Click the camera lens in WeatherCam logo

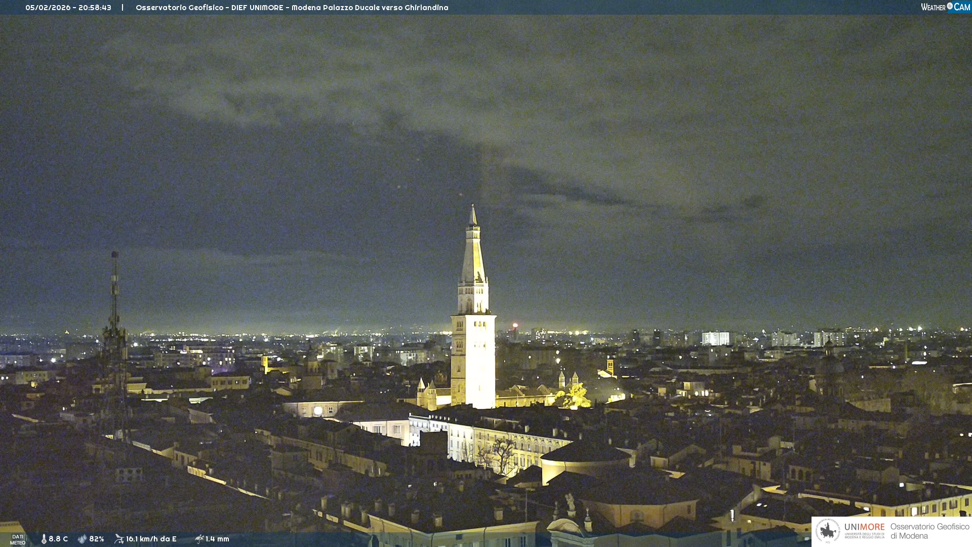pos(950,6)
